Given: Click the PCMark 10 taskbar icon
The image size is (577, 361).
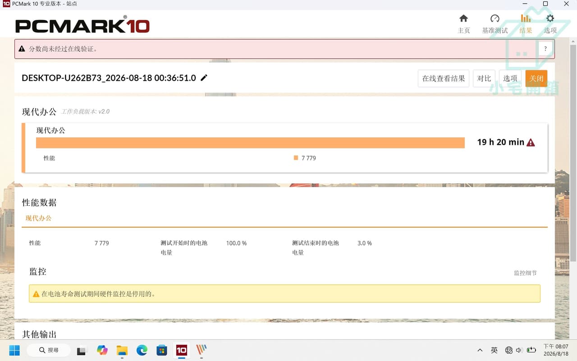Looking at the screenshot, I should coord(182,350).
